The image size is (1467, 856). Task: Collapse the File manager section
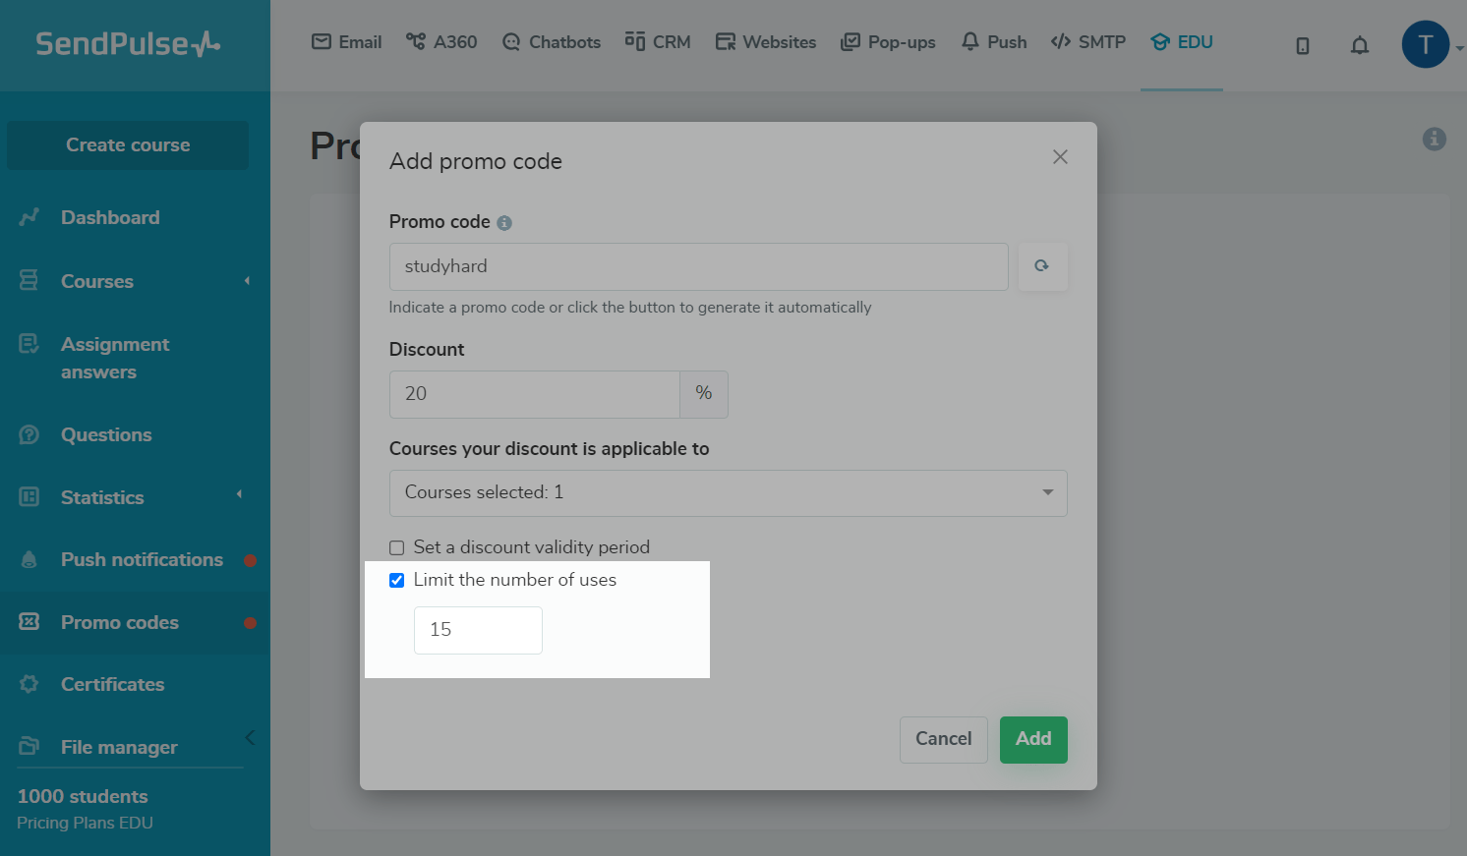point(249,737)
